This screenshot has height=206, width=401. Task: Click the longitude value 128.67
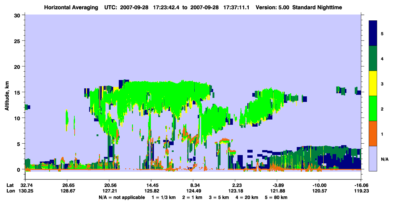(67, 191)
